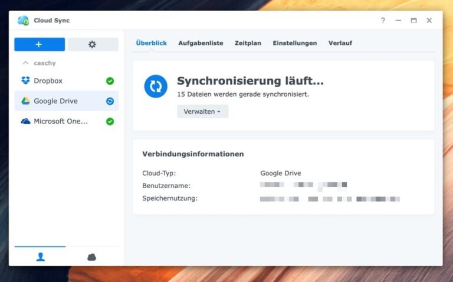The image size is (453, 282).
Task: Select the Google Drive connection
Action: [x=67, y=101]
